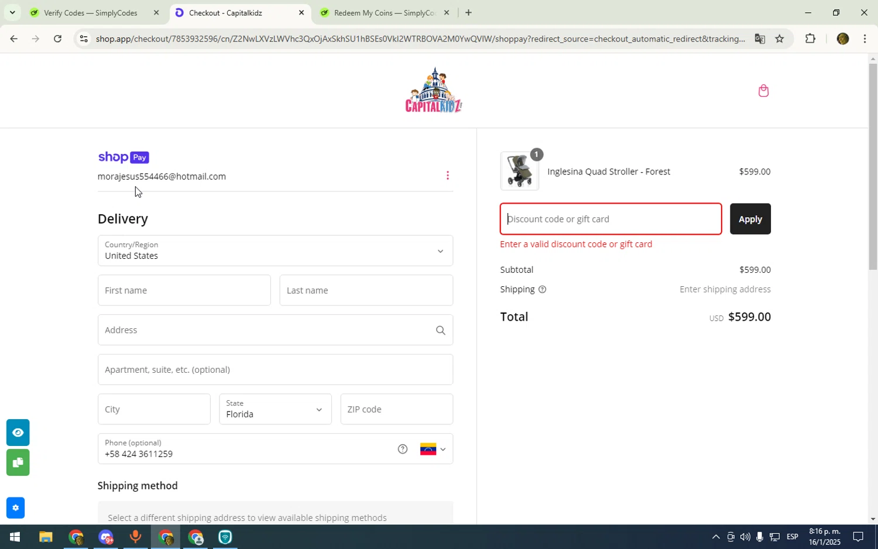Open the Chrome profile avatar
The width and height of the screenshot is (878, 549).
pyautogui.click(x=843, y=39)
